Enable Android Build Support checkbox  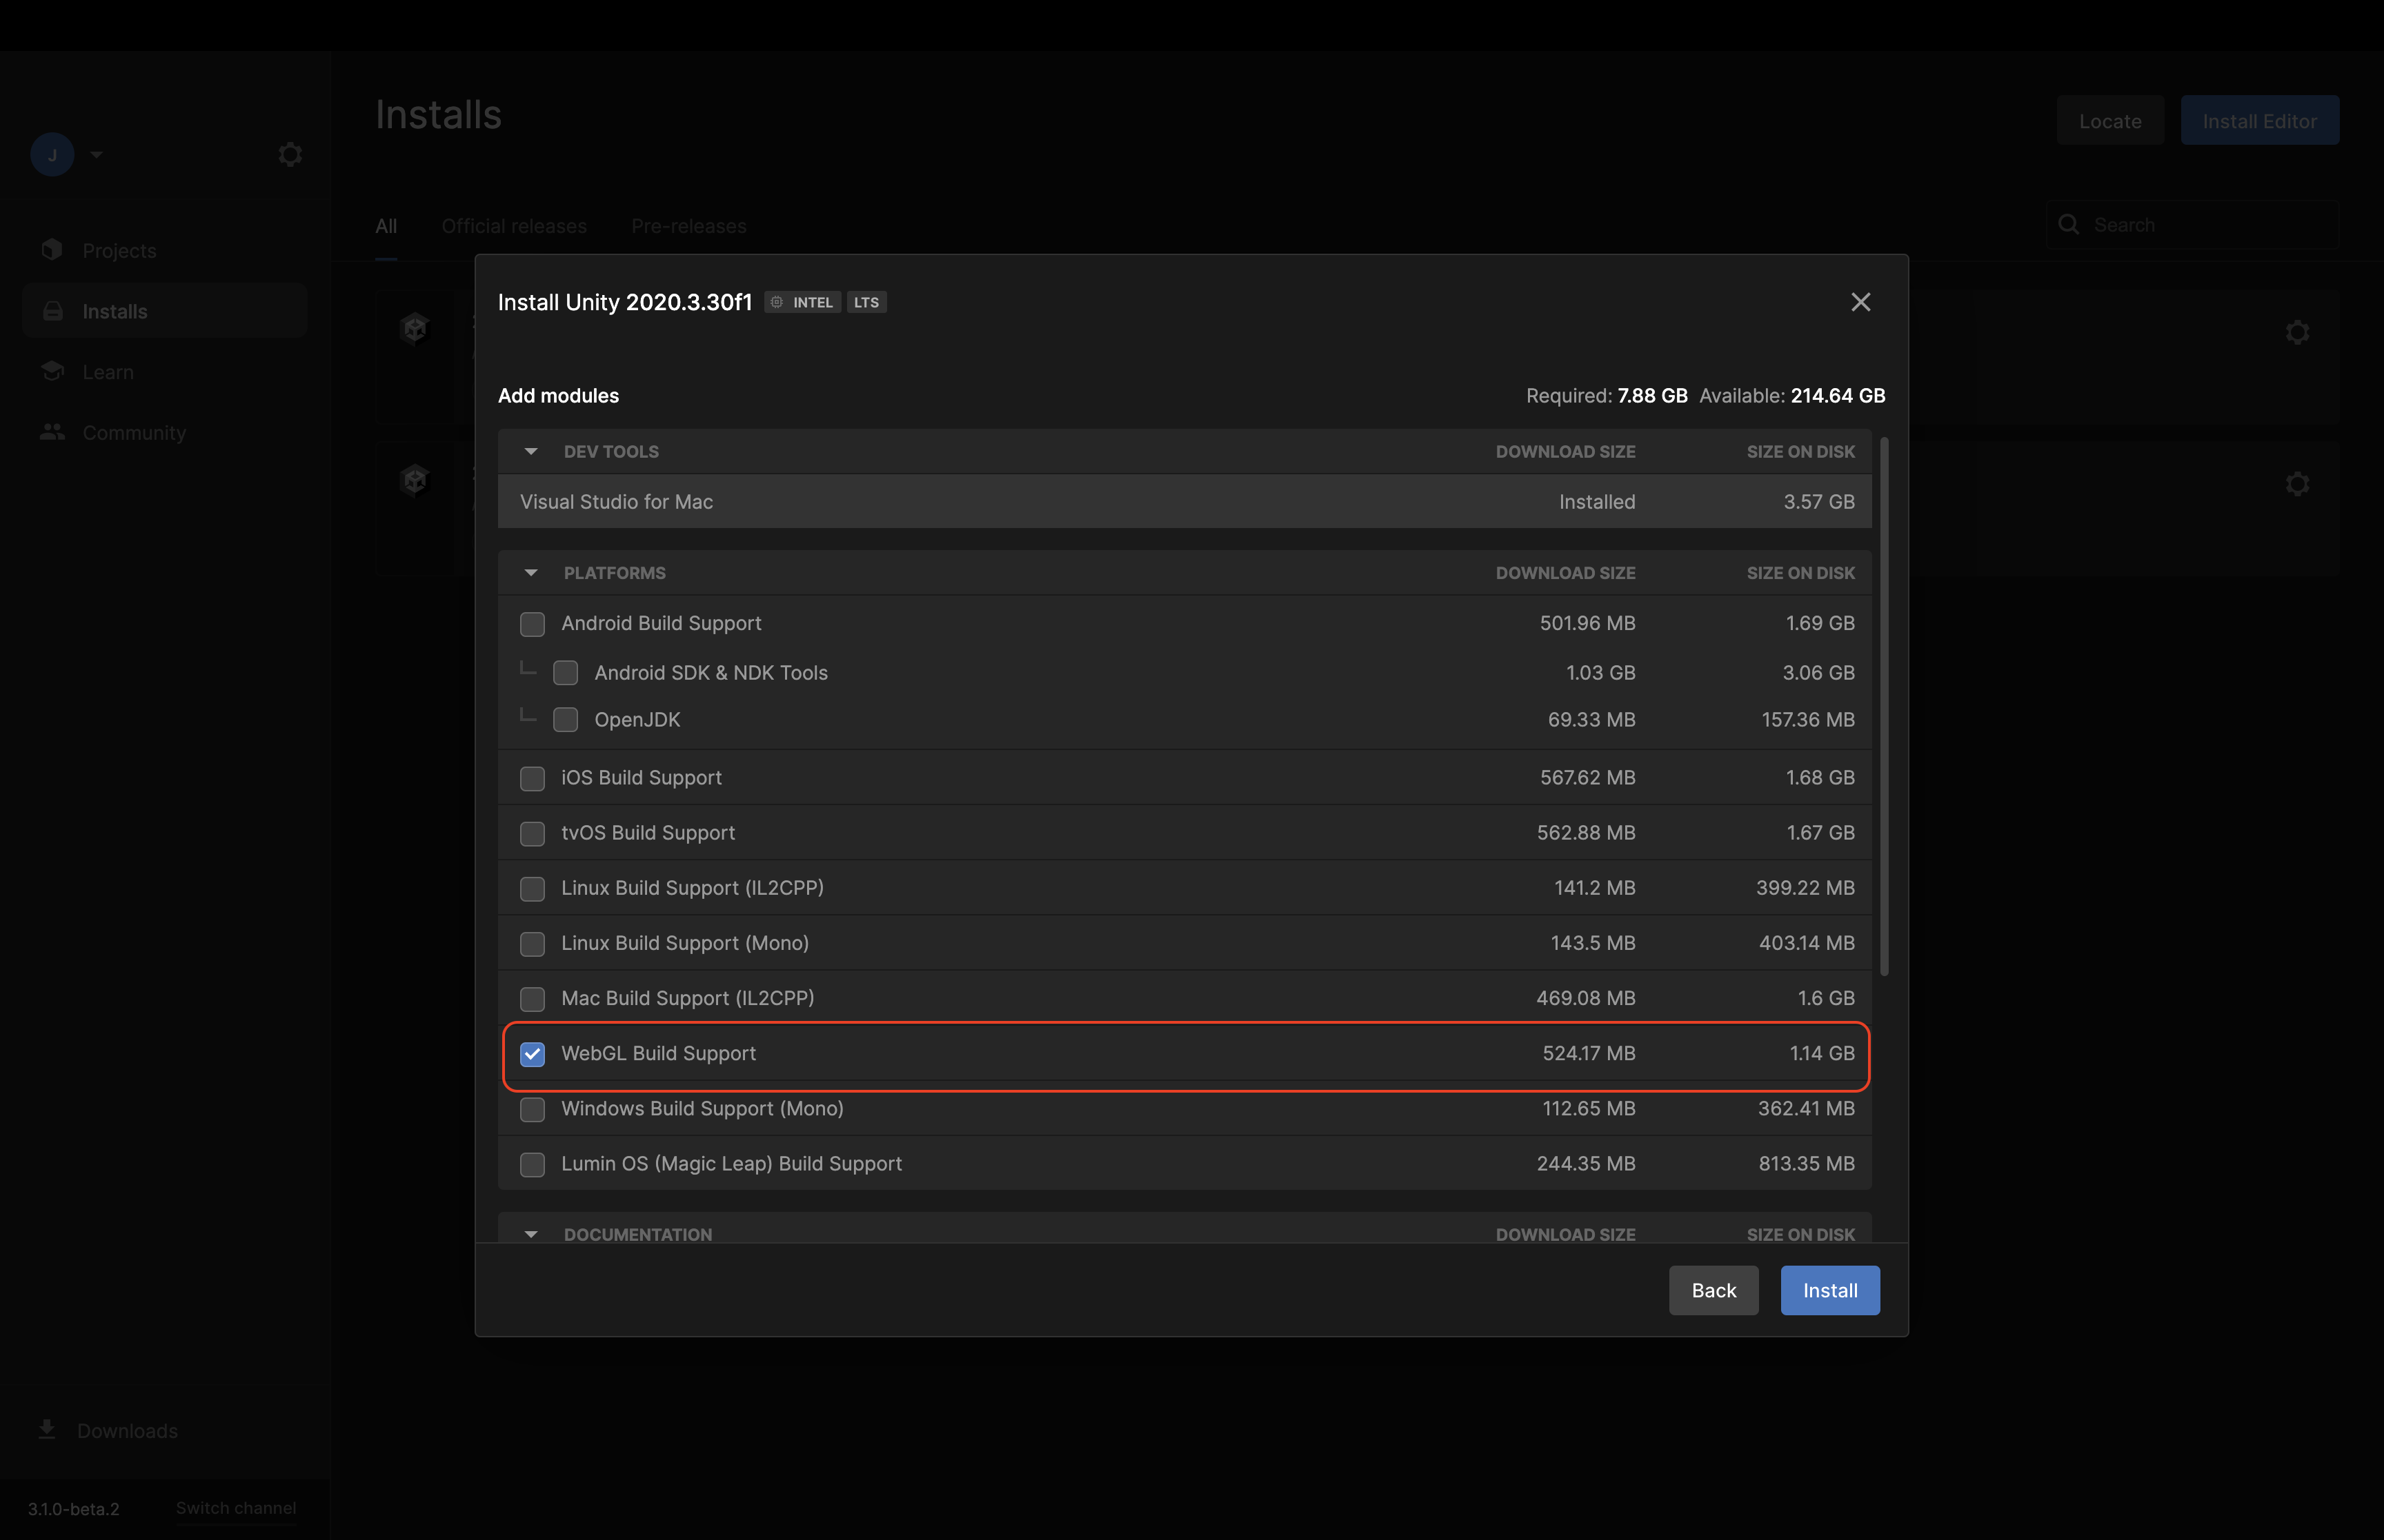533,624
